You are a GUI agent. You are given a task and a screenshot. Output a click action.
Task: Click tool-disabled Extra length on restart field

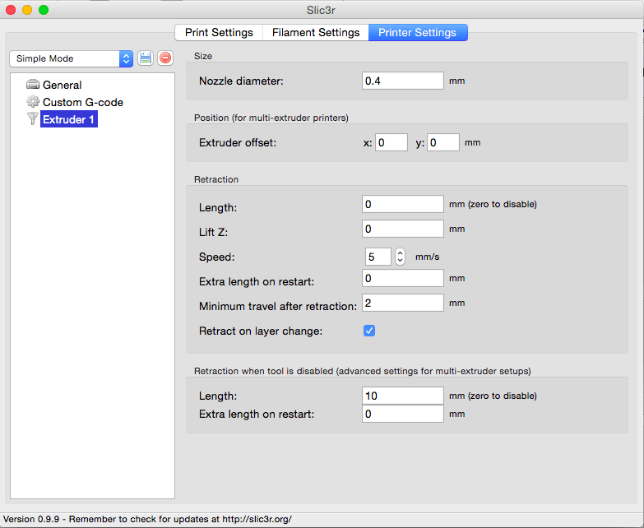[402, 414]
